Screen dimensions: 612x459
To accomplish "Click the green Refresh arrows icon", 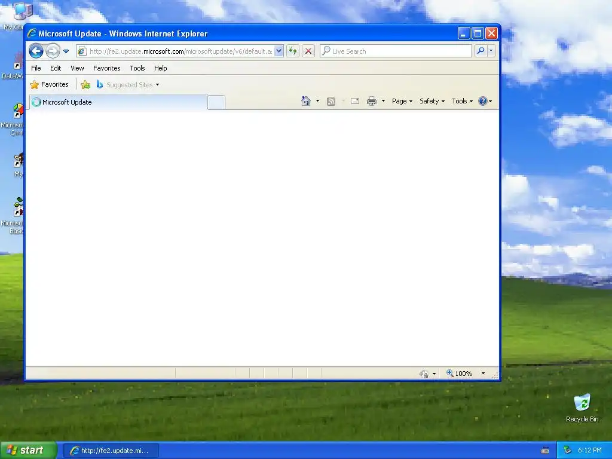I will tap(293, 51).
